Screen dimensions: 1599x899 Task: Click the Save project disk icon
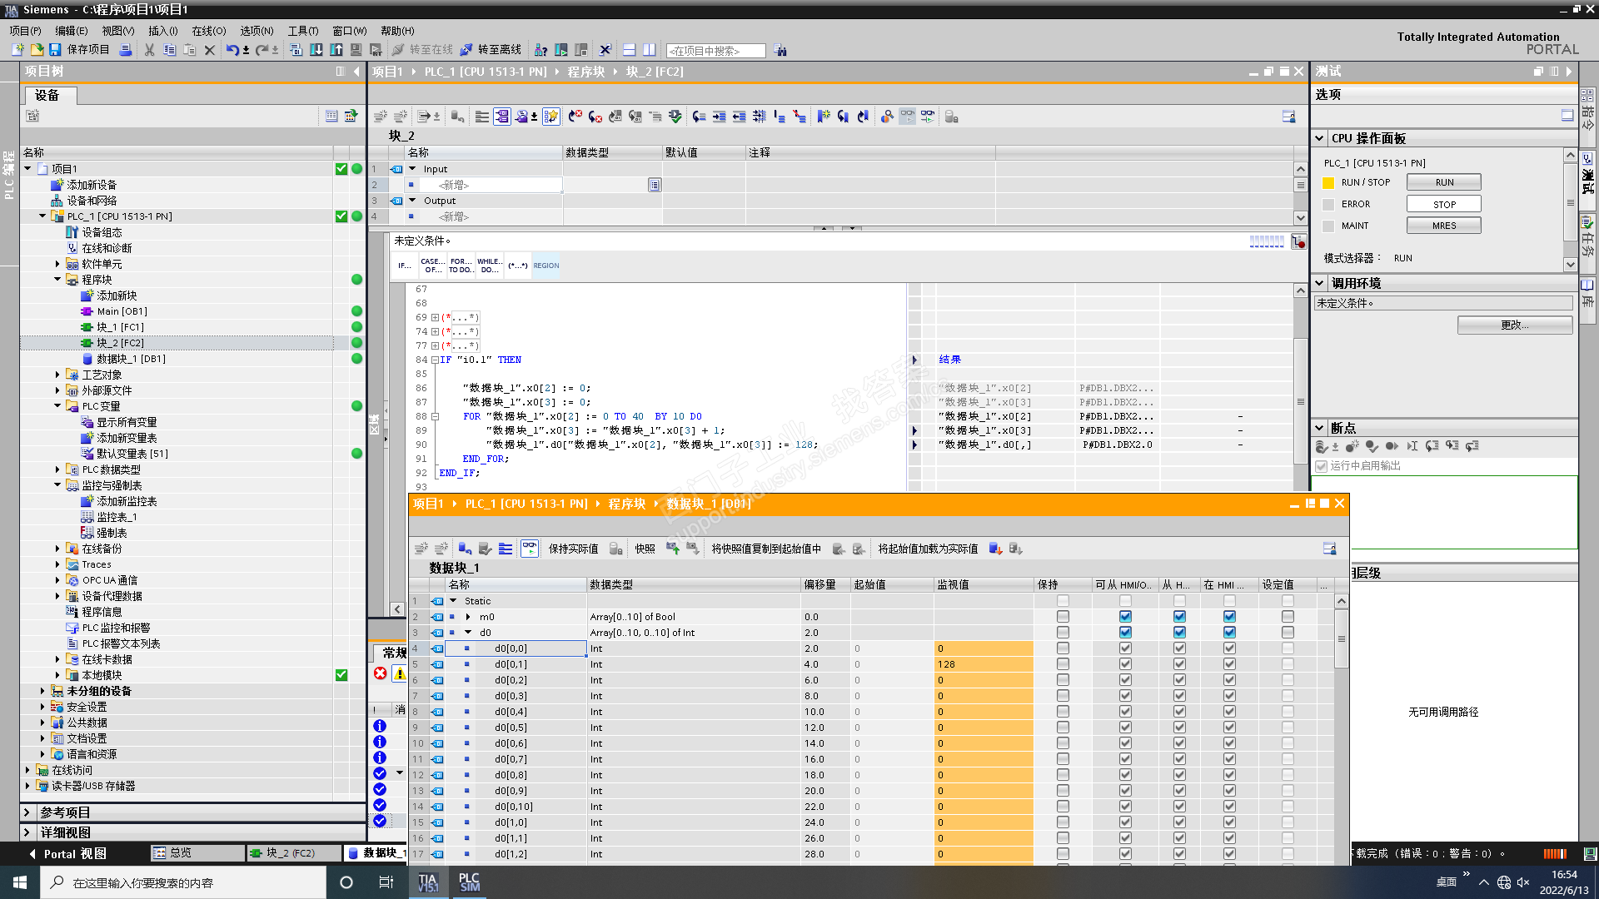(55, 50)
